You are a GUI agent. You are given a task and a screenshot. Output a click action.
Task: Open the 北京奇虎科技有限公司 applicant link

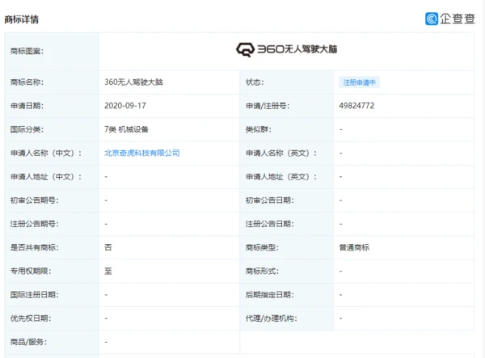tap(141, 153)
